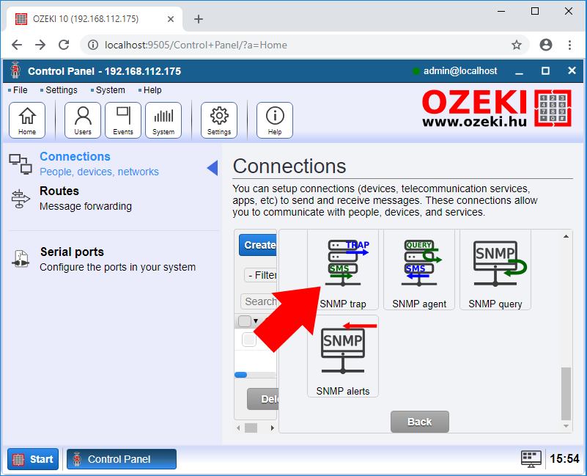Open the SNMP trap connection type

(x=343, y=269)
